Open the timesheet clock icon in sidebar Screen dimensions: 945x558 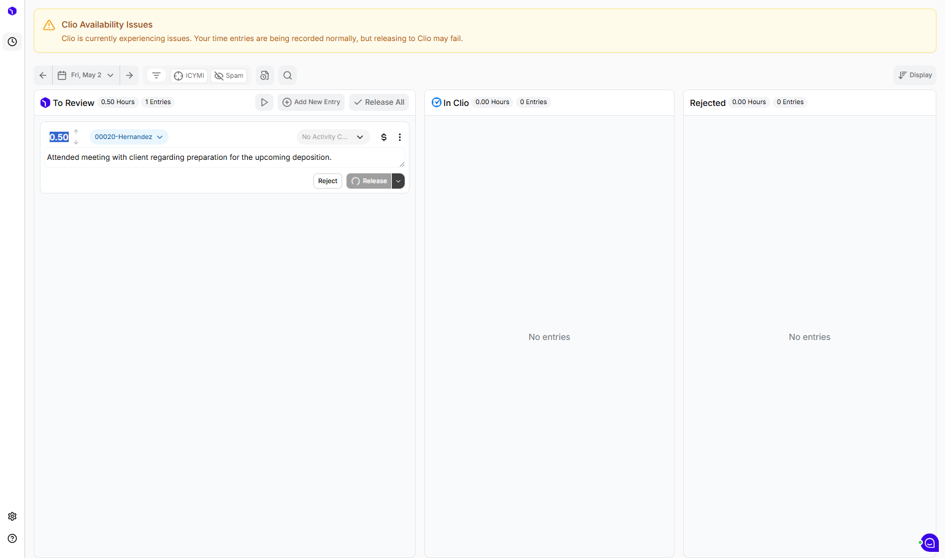click(x=12, y=42)
